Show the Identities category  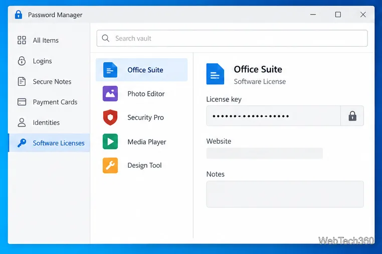point(49,122)
